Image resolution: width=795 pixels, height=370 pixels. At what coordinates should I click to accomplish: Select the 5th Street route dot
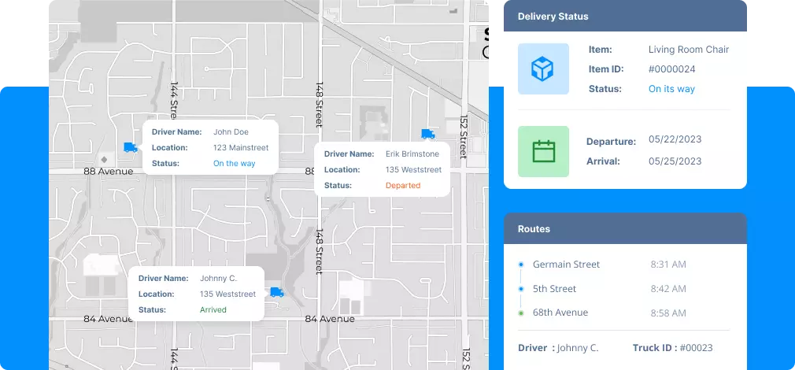[521, 289]
